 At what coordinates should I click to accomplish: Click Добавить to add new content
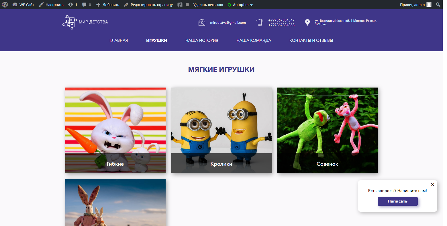point(107,5)
